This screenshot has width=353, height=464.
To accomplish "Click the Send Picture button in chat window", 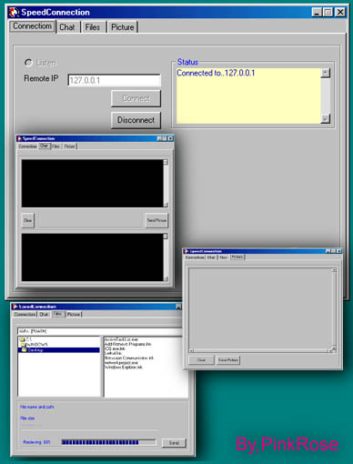I will pos(156,220).
